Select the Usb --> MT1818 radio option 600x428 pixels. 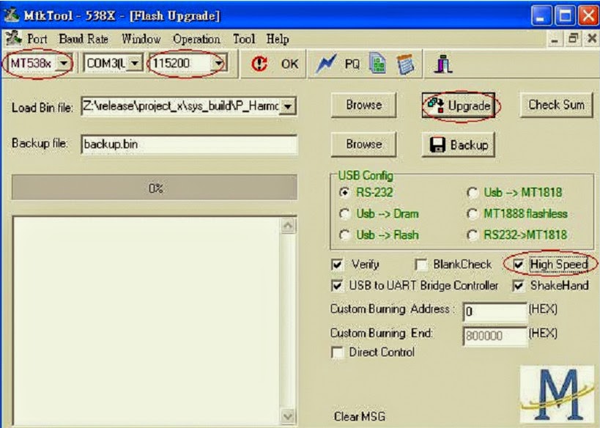coord(473,192)
